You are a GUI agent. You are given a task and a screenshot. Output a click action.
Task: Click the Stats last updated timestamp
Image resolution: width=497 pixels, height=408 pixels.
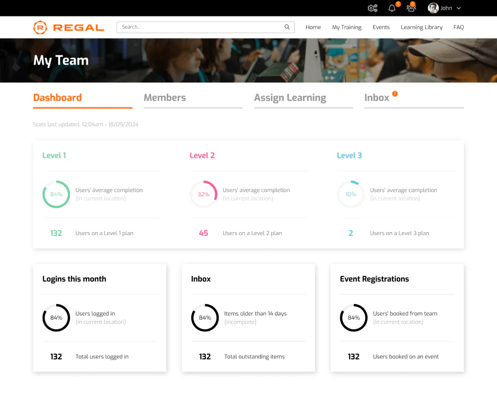(85, 124)
